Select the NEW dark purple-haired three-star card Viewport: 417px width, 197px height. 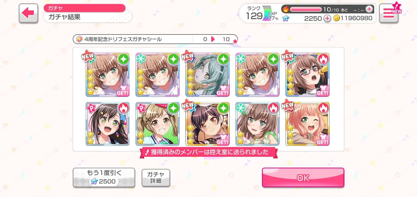(207, 124)
